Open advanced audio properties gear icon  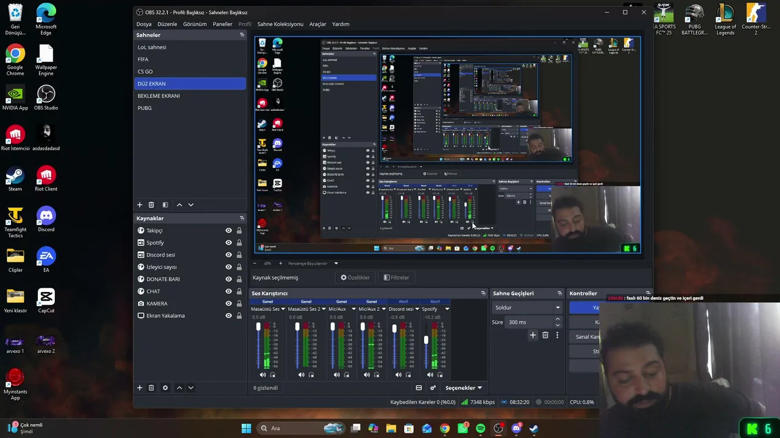coord(433,388)
